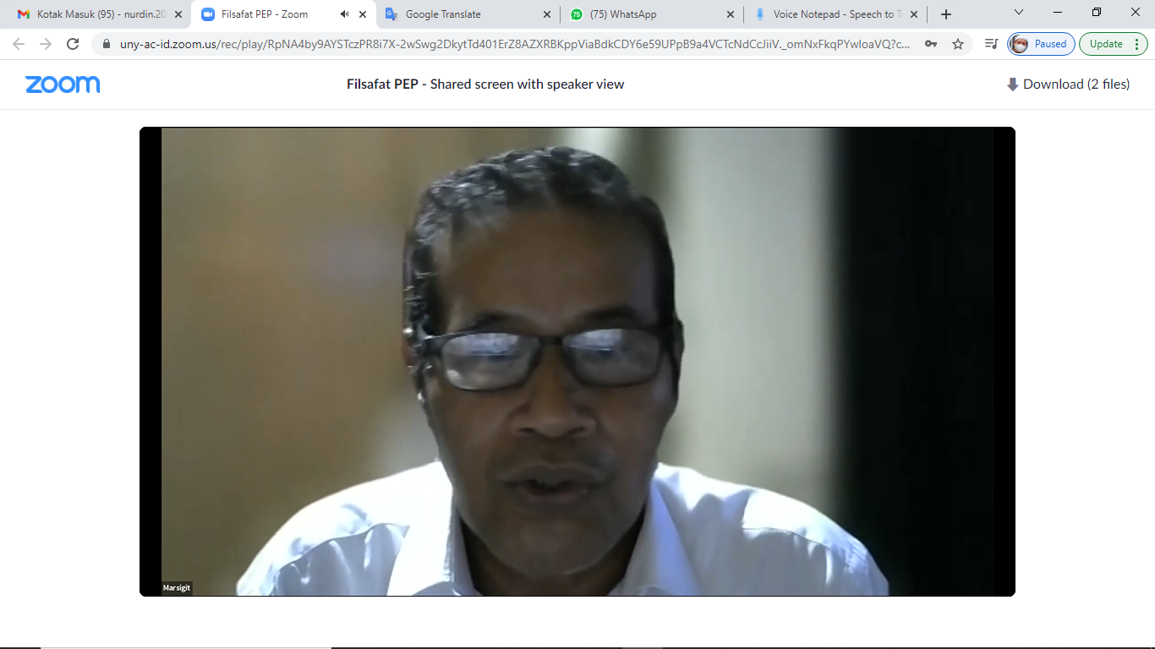Click the Google Translate favicon

click(x=391, y=14)
